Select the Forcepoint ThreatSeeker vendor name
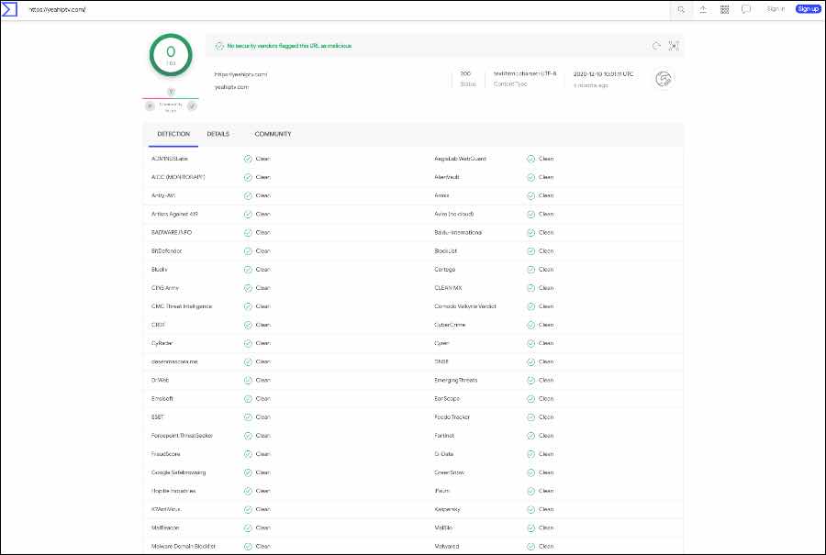The image size is (826, 555). [x=182, y=436]
